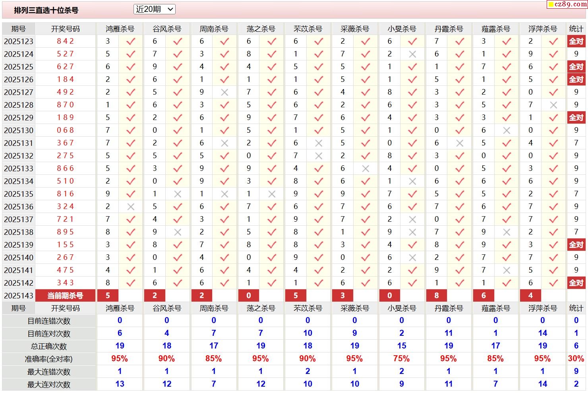588x393 pixels.
Task: Click 丹霞 current kill number 8
Action: [436, 296]
